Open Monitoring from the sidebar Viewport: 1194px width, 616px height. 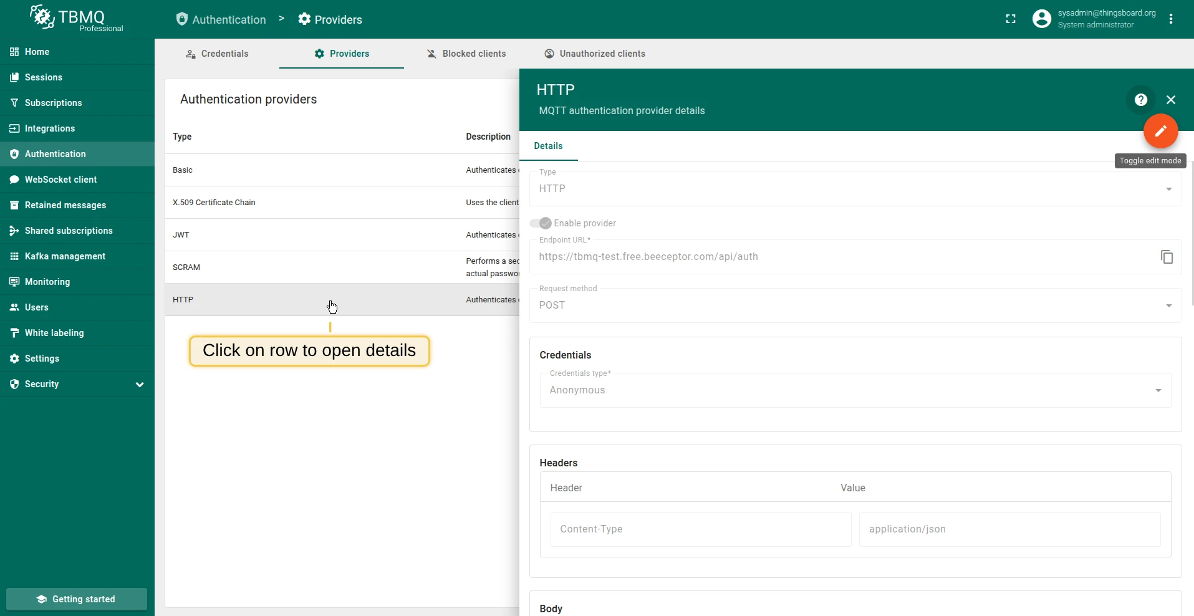tap(77, 282)
